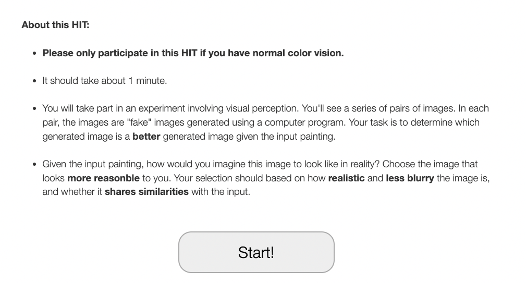Click the 'It should take about 1 minute' line
The height and width of the screenshot is (283, 526).
[x=104, y=81]
